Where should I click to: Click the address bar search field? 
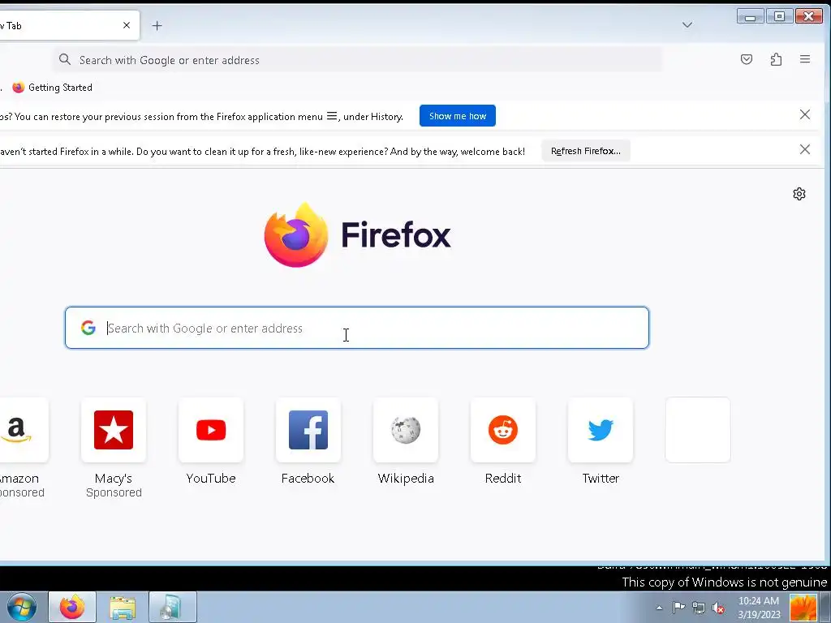pos(357,60)
